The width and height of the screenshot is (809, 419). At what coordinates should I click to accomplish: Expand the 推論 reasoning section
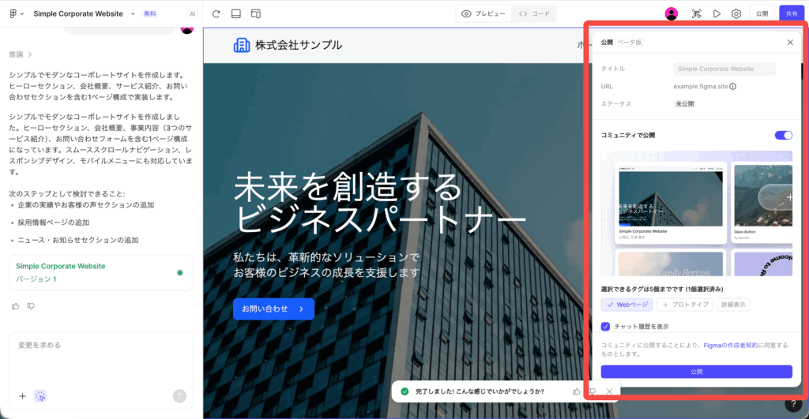tap(20, 54)
